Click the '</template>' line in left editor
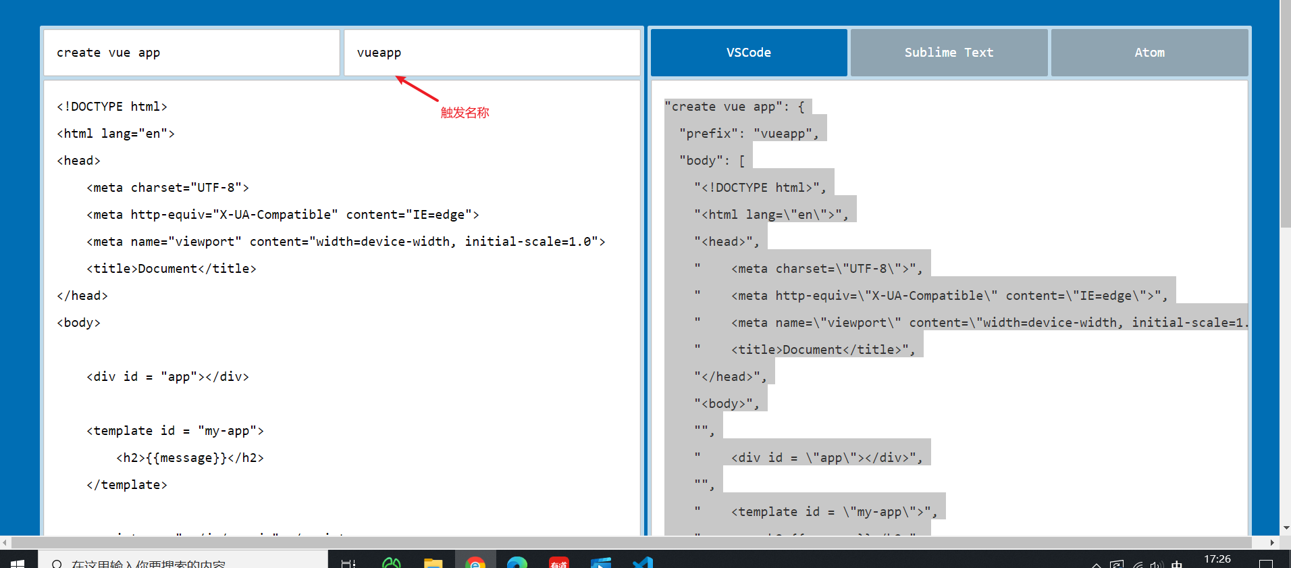The image size is (1291, 568). [x=126, y=485]
